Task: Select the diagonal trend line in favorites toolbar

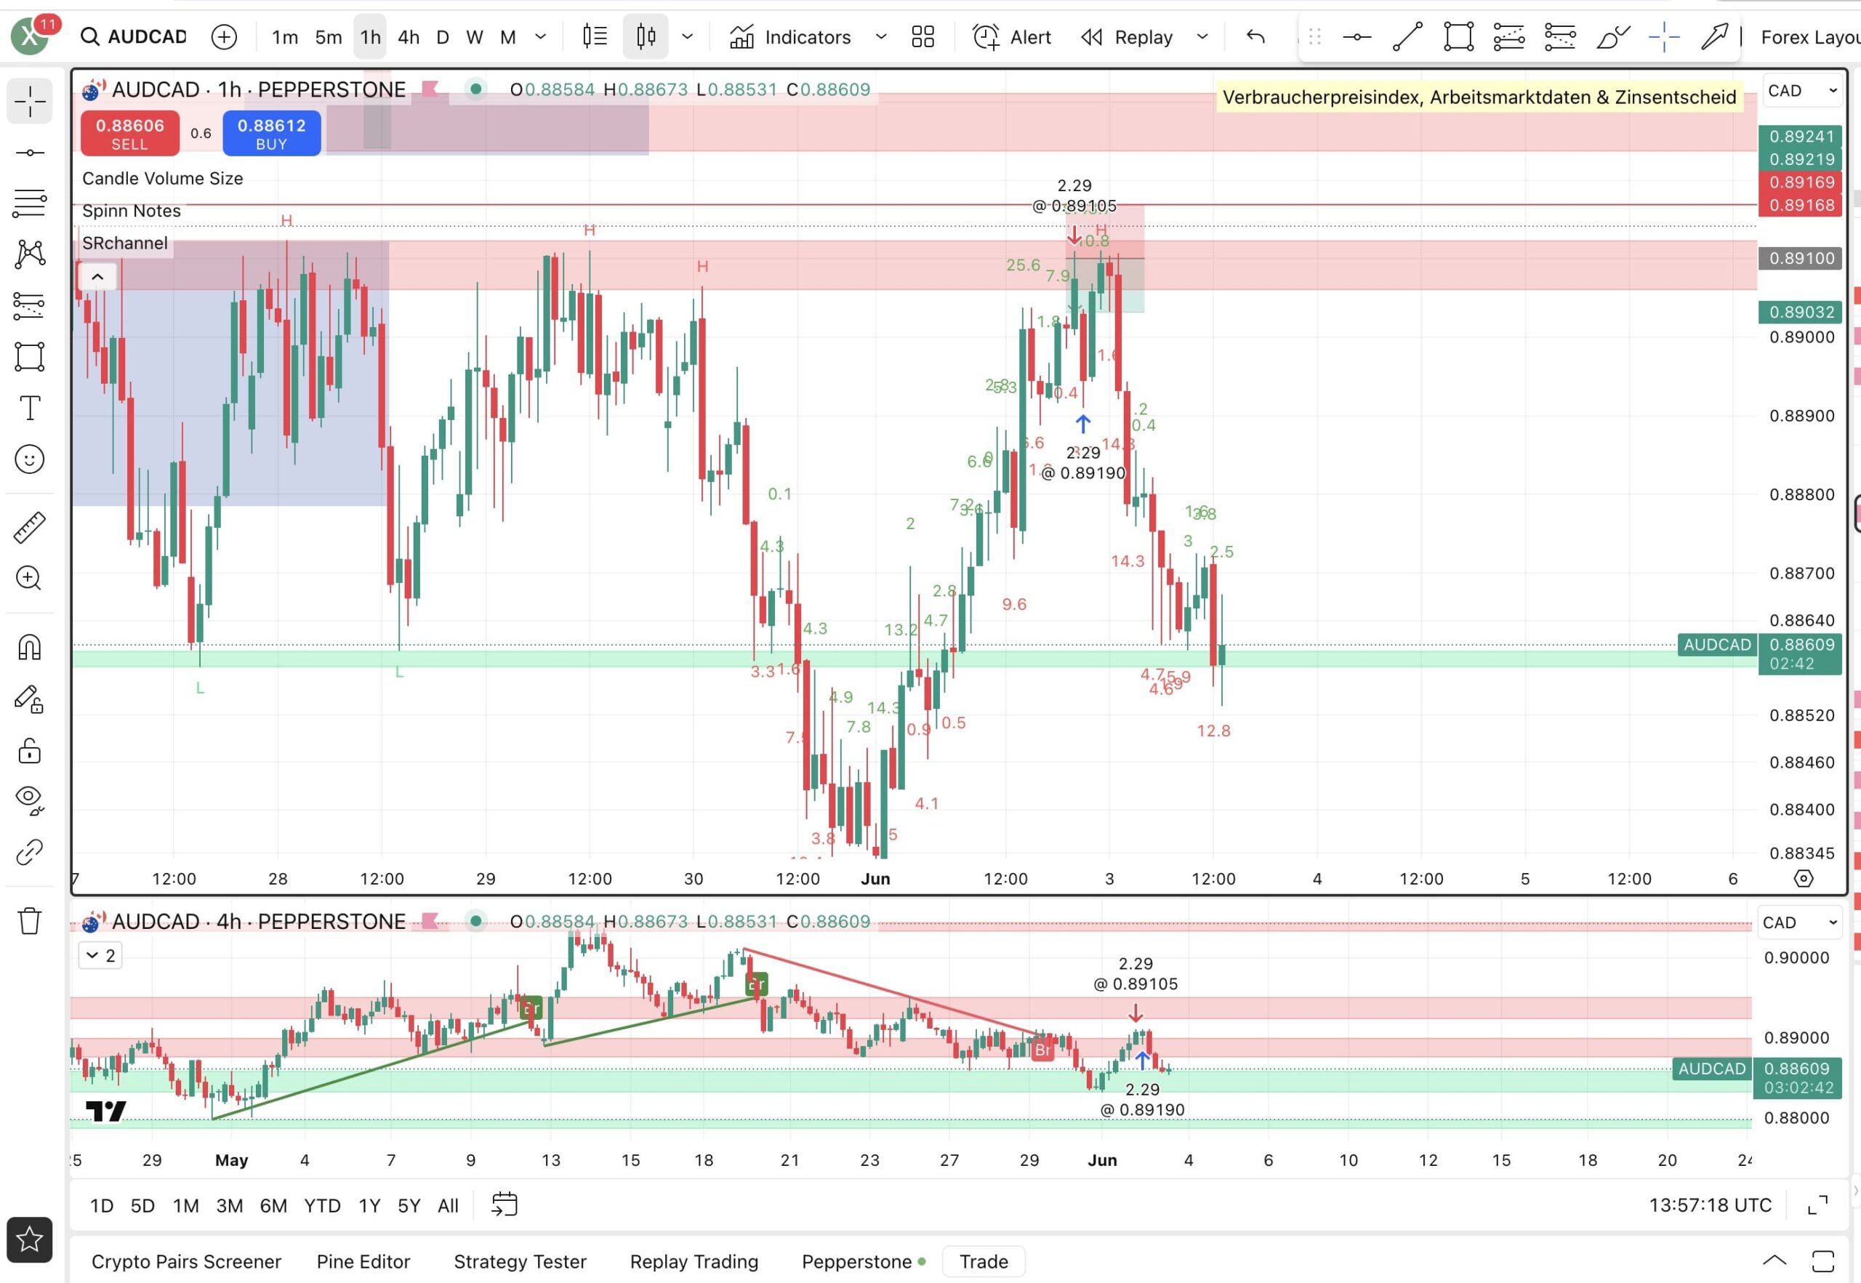Action: [x=1407, y=37]
